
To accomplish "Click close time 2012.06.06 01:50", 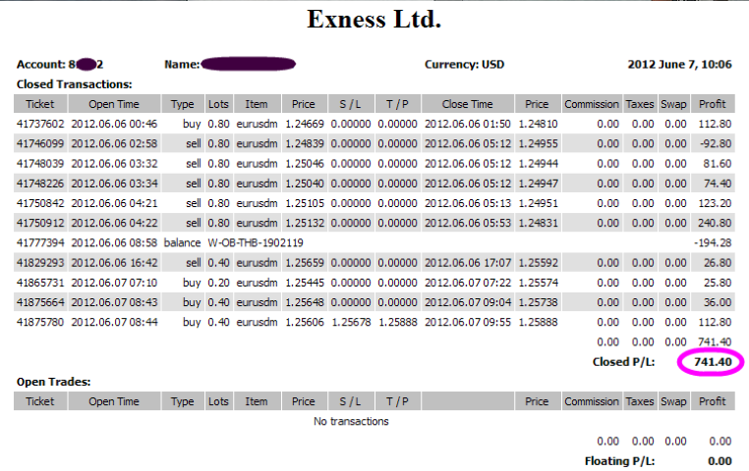I will (x=468, y=124).
